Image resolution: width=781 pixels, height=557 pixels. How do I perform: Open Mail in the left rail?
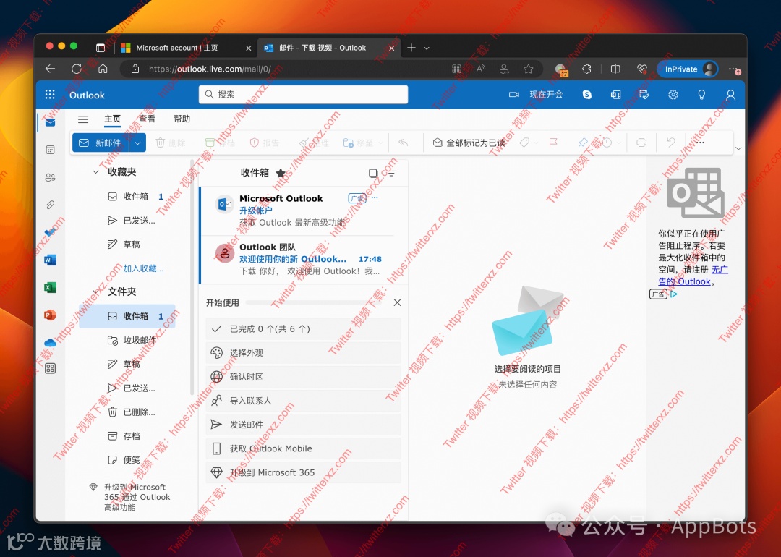coord(51,122)
